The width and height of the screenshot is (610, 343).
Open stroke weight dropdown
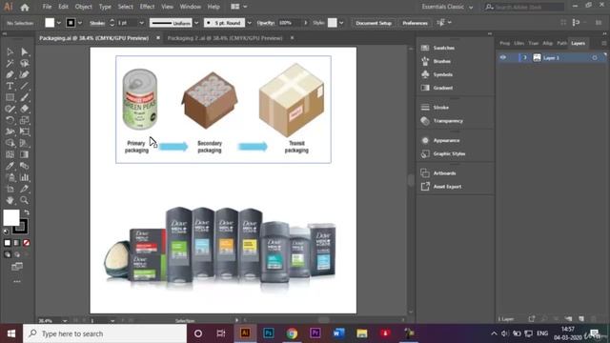(x=141, y=23)
